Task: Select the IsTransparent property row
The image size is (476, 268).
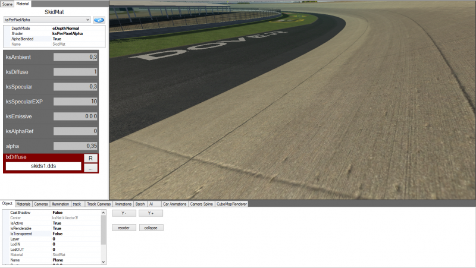Action: pos(52,234)
